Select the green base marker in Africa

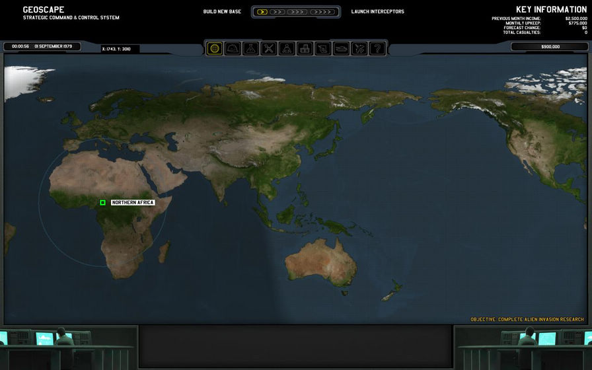click(102, 202)
